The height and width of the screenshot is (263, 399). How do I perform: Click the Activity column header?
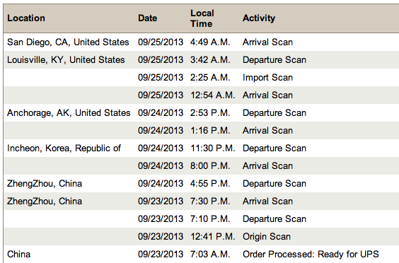click(259, 18)
